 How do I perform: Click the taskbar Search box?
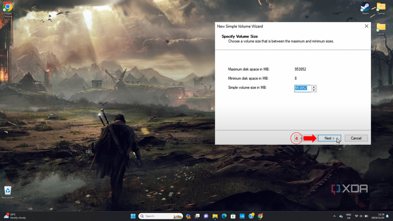pyautogui.click(x=160, y=216)
